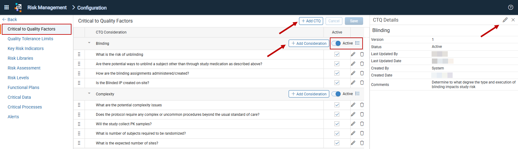Edit 'What are the potential complexity issues'
The height and width of the screenshot is (149, 518).
click(x=353, y=105)
